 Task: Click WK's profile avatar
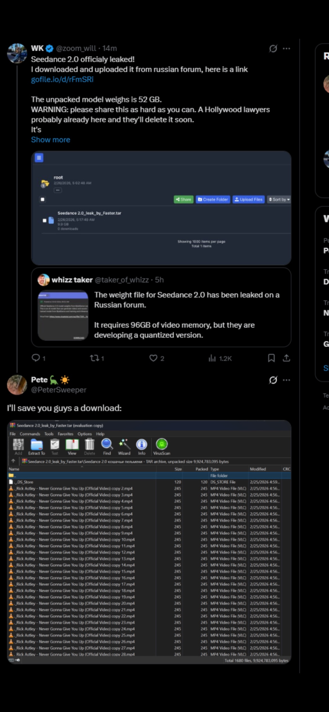(17, 53)
